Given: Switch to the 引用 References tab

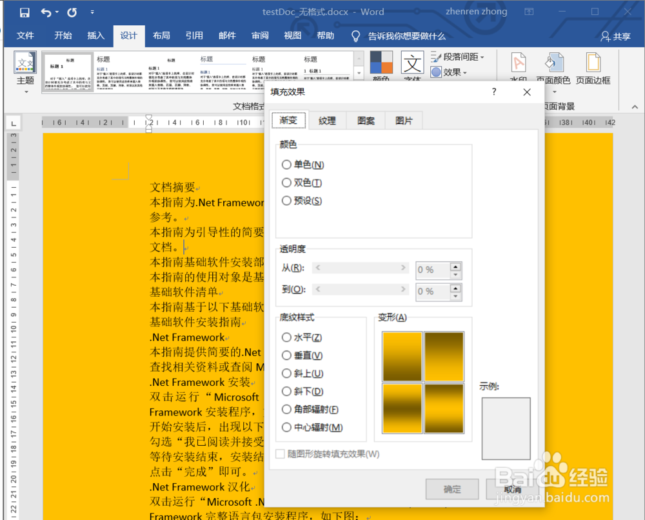Looking at the screenshot, I should [194, 35].
